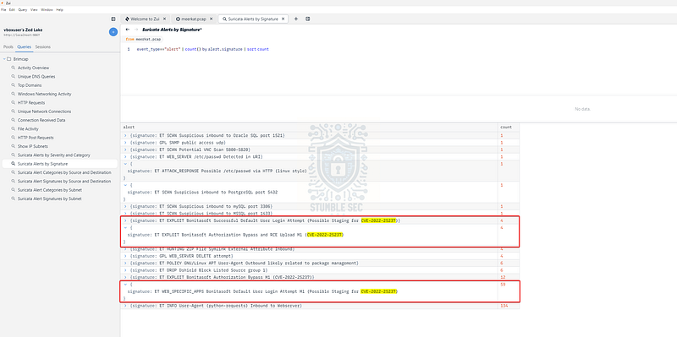Expand the Bonitasoft Successful Default User Login row

125,220
